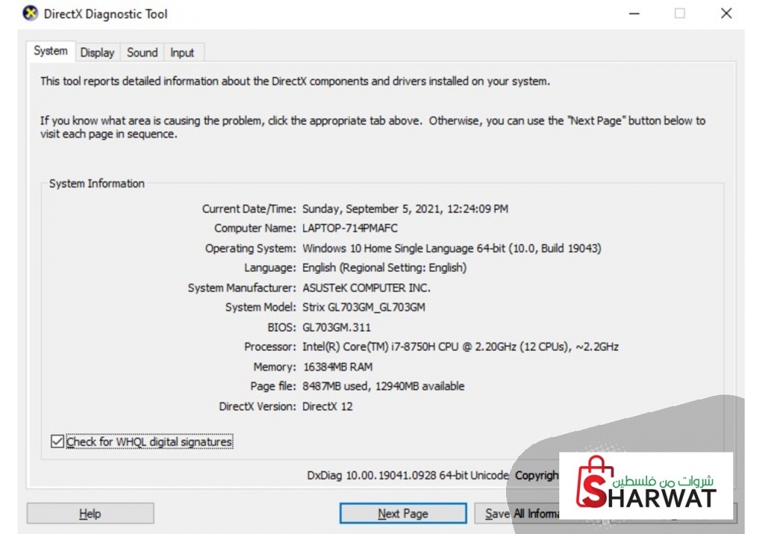Switch to the System tab
This screenshot has height=534, width=763.
[x=50, y=51]
